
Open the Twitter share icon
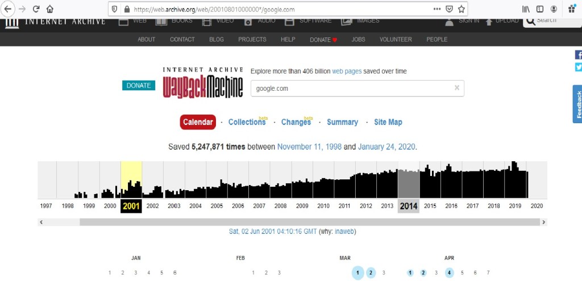578,68
